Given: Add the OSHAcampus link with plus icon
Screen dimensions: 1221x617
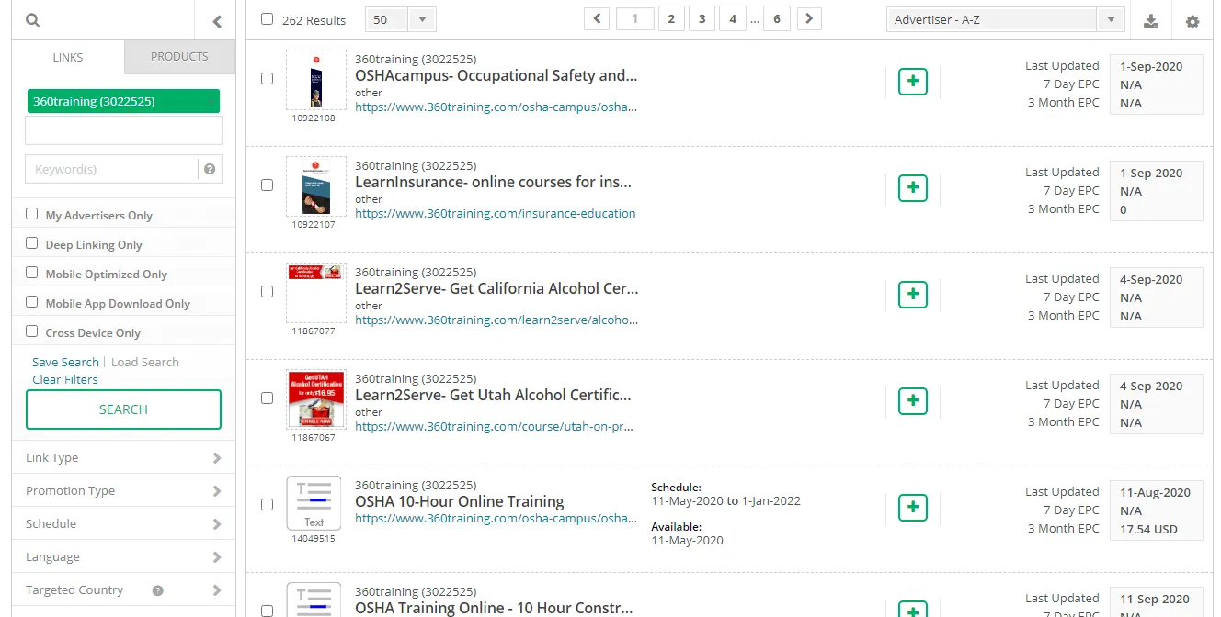Looking at the screenshot, I should (x=912, y=82).
